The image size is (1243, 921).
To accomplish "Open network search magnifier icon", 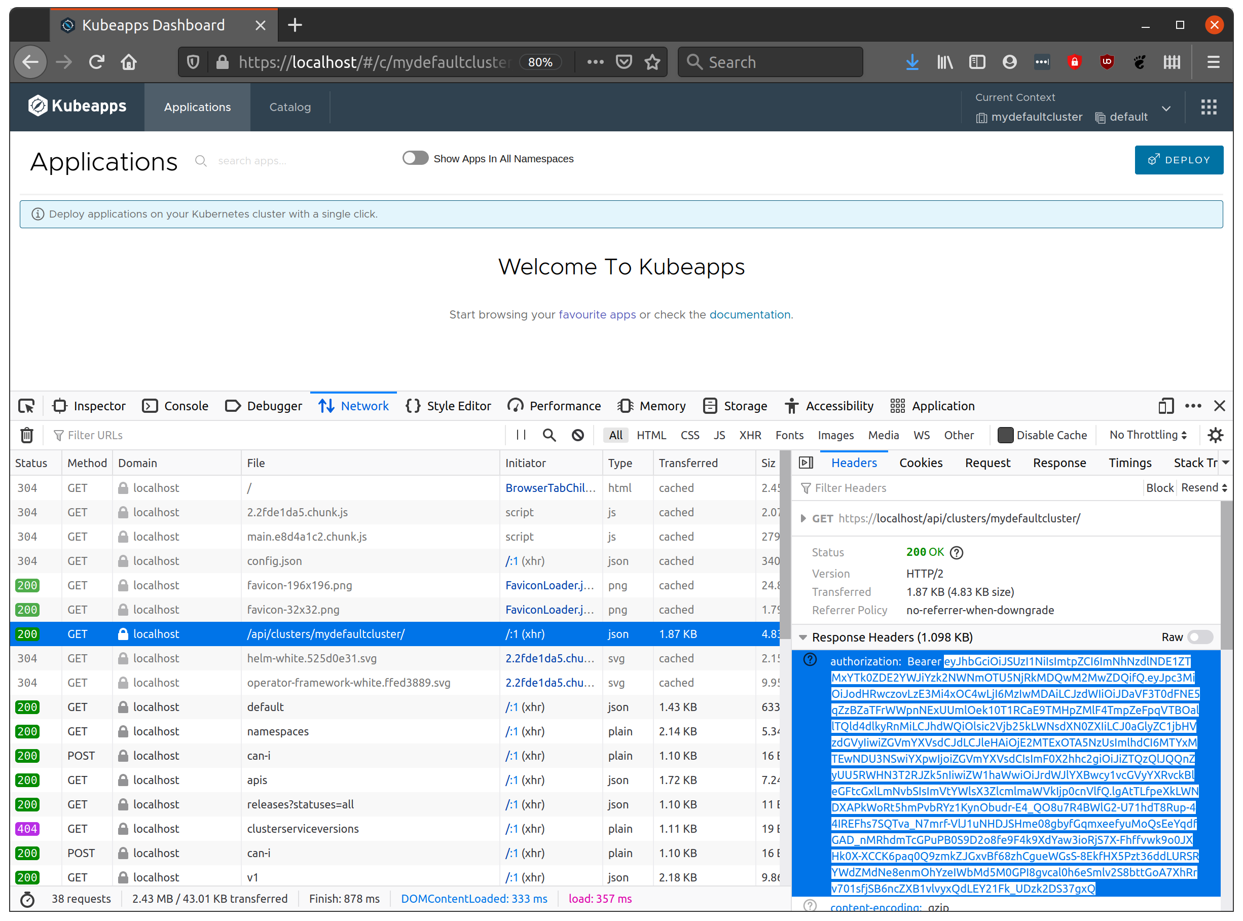I will pyautogui.click(x=549, y=435).
